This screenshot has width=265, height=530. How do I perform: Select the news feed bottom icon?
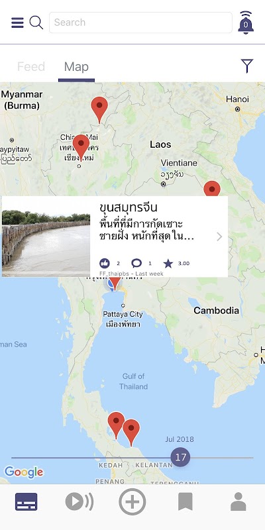(x=26, y=502)
